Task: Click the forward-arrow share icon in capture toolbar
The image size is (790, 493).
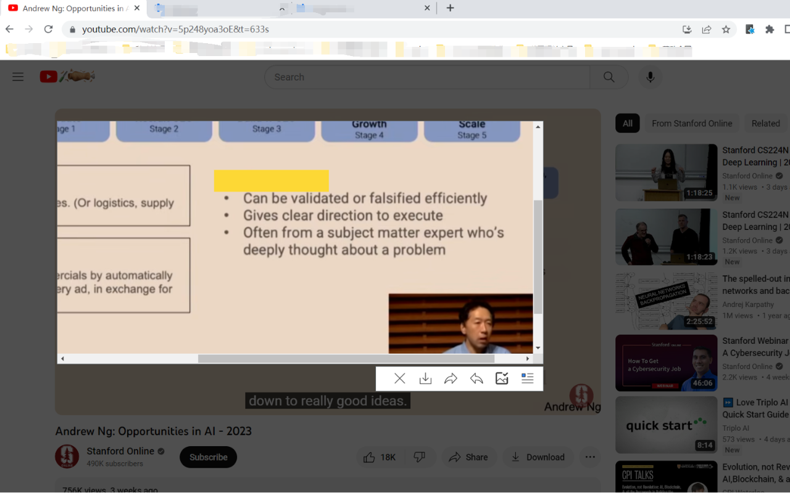Action: point(451,378)
